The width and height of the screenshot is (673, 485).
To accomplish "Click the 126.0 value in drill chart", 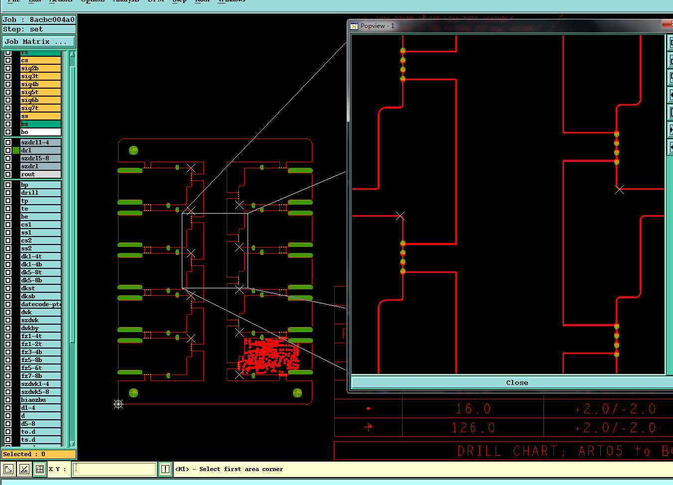I will click(473, 428).
